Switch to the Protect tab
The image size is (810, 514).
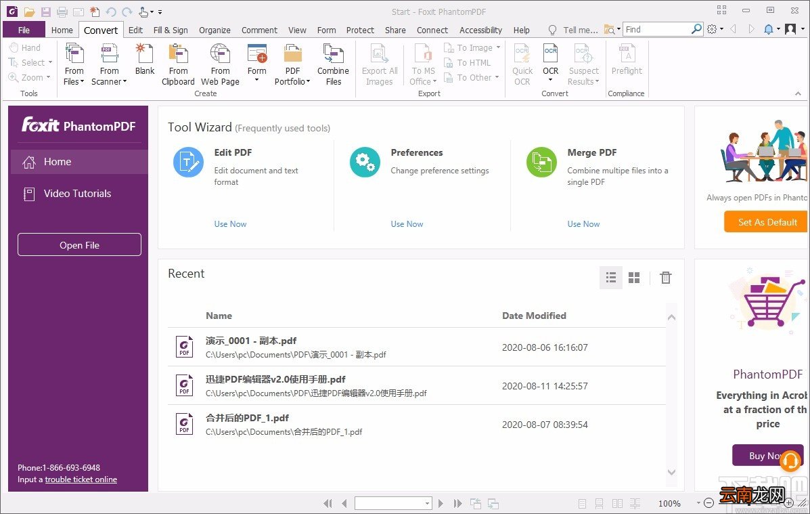point(360,30)
